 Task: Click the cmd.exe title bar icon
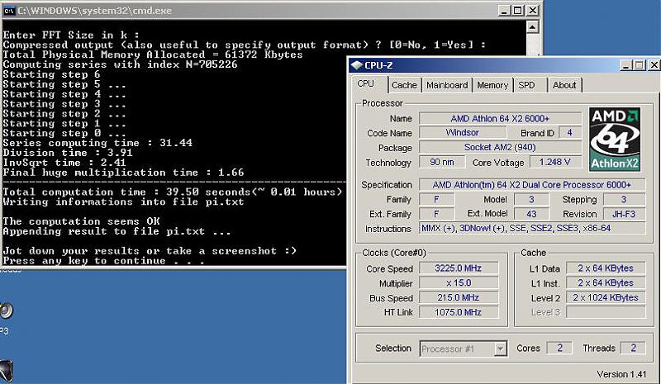tap(9, 11)
